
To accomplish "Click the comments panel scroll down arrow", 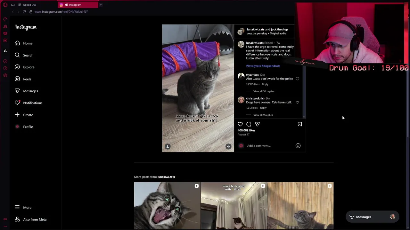I will pyautogui.click(x=304, y=117).
